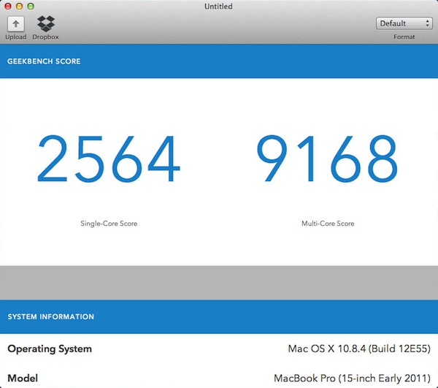Click the Untitled window title
438x388 pixels.
coord(218,6)
